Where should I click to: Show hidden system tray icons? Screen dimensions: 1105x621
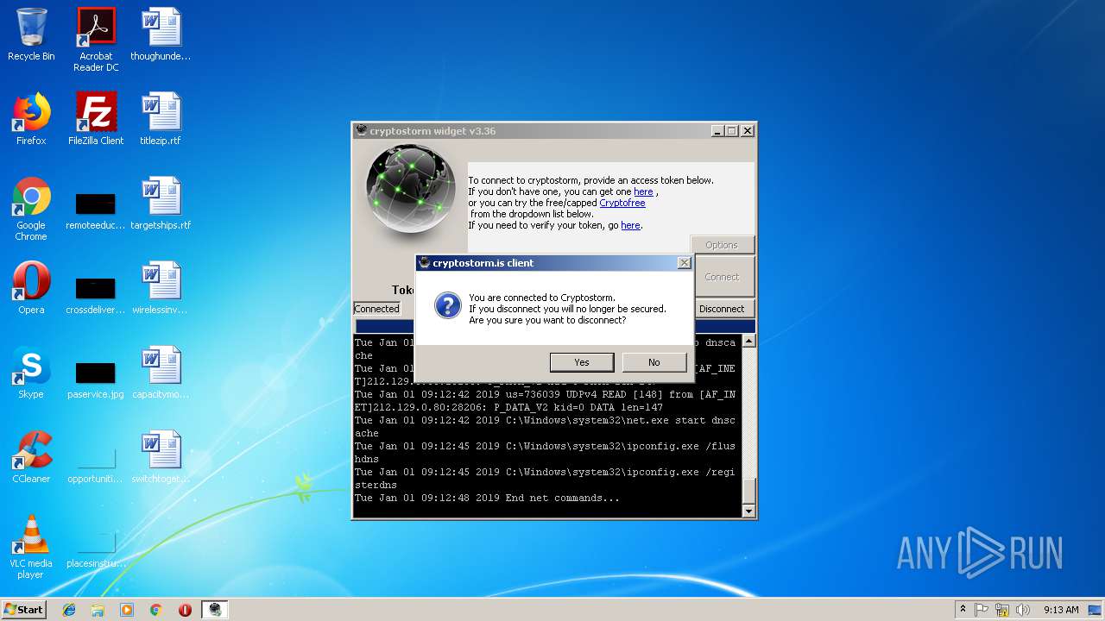(x=963, y=610)
